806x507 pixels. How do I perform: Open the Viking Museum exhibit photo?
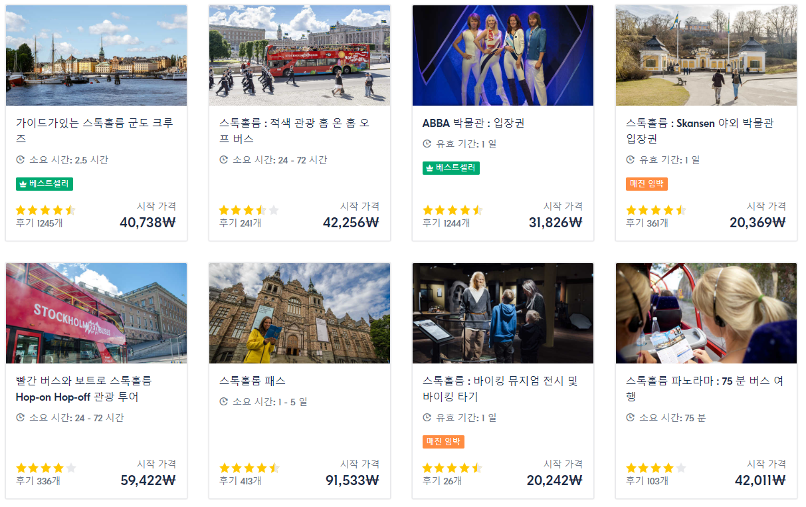tap(503, 313)
